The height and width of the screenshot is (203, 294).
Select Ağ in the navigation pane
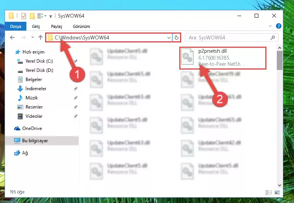coord(21,153)
